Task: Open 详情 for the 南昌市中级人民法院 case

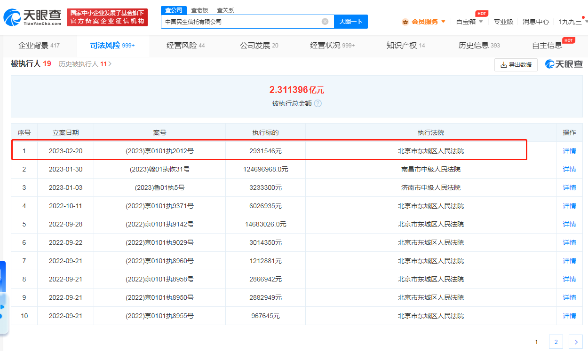Action: [x=569, y=169]
